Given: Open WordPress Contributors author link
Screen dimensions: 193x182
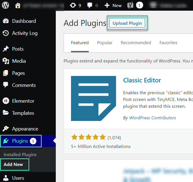Looking at the screenshot, I should coord(152,118).
